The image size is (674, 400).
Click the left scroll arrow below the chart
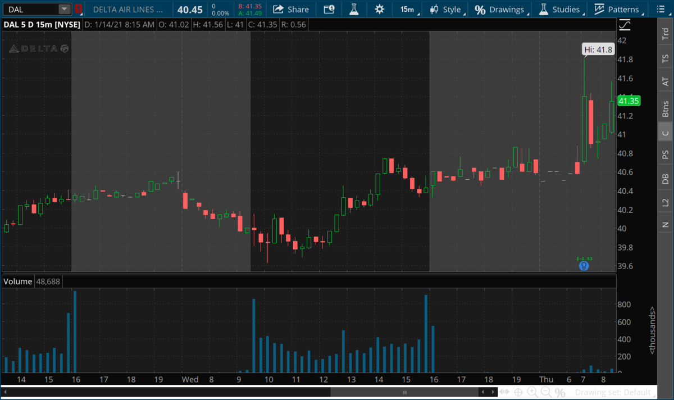pyautogui.click(x=6, y=392)
